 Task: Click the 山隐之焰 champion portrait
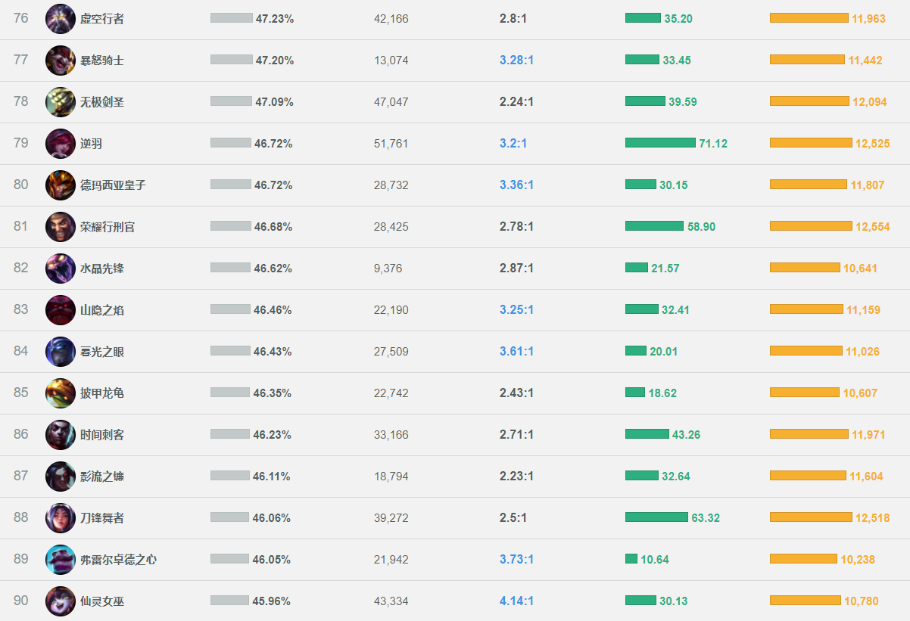61,310
